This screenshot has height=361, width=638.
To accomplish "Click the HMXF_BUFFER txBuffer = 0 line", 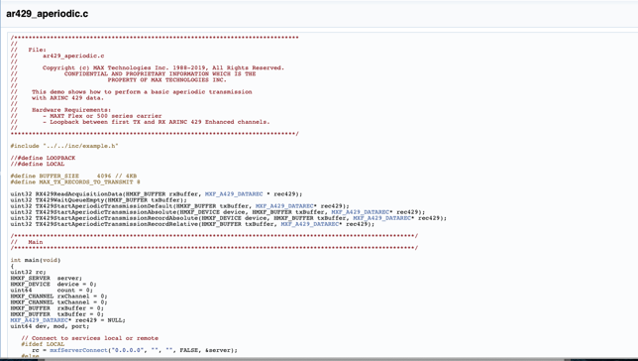I will [57, 314].
